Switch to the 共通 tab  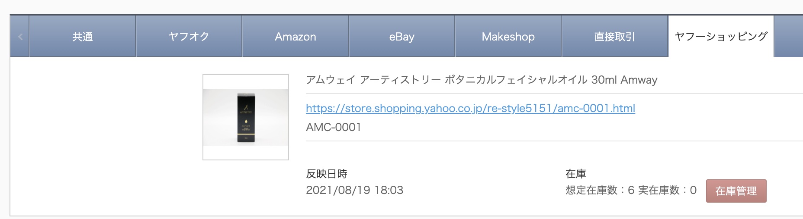(82, 37)
